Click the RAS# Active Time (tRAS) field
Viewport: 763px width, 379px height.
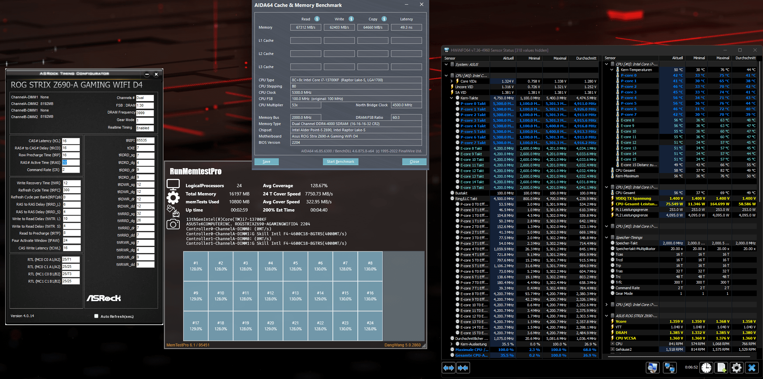pyautogui.click(x=71, y=163)
